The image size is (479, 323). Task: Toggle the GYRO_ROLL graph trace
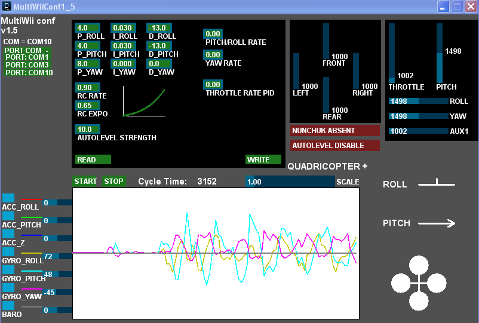(8, 251)
